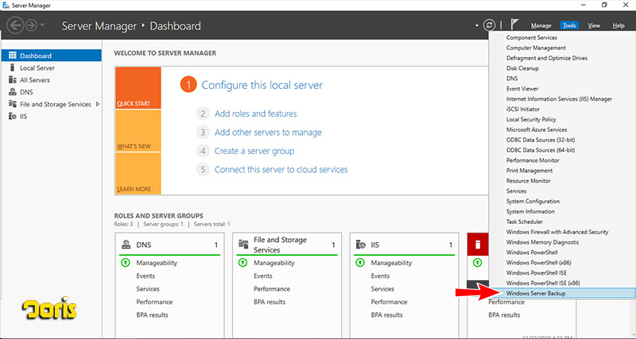Viewport: 636px width, 339px height.
Task: Open BPA results in the DNS tile
Action: [x=152, y=314]
